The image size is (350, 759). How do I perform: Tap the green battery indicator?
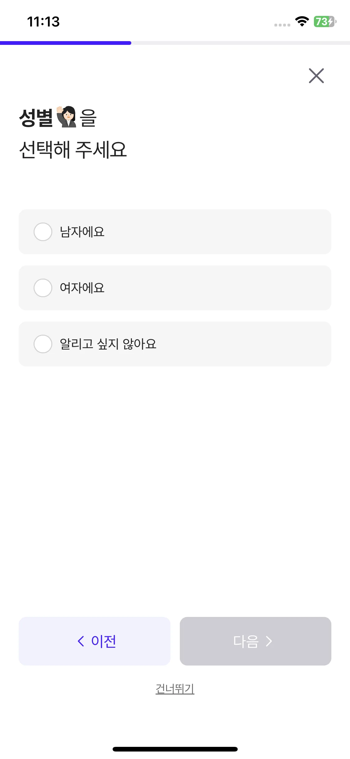[x=324, y=21]
